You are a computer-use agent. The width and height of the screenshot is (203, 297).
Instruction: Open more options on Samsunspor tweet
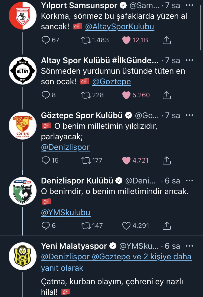[x=189, y=5]
